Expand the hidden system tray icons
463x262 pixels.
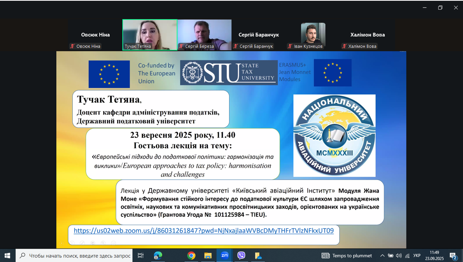[x=382, y=255]
